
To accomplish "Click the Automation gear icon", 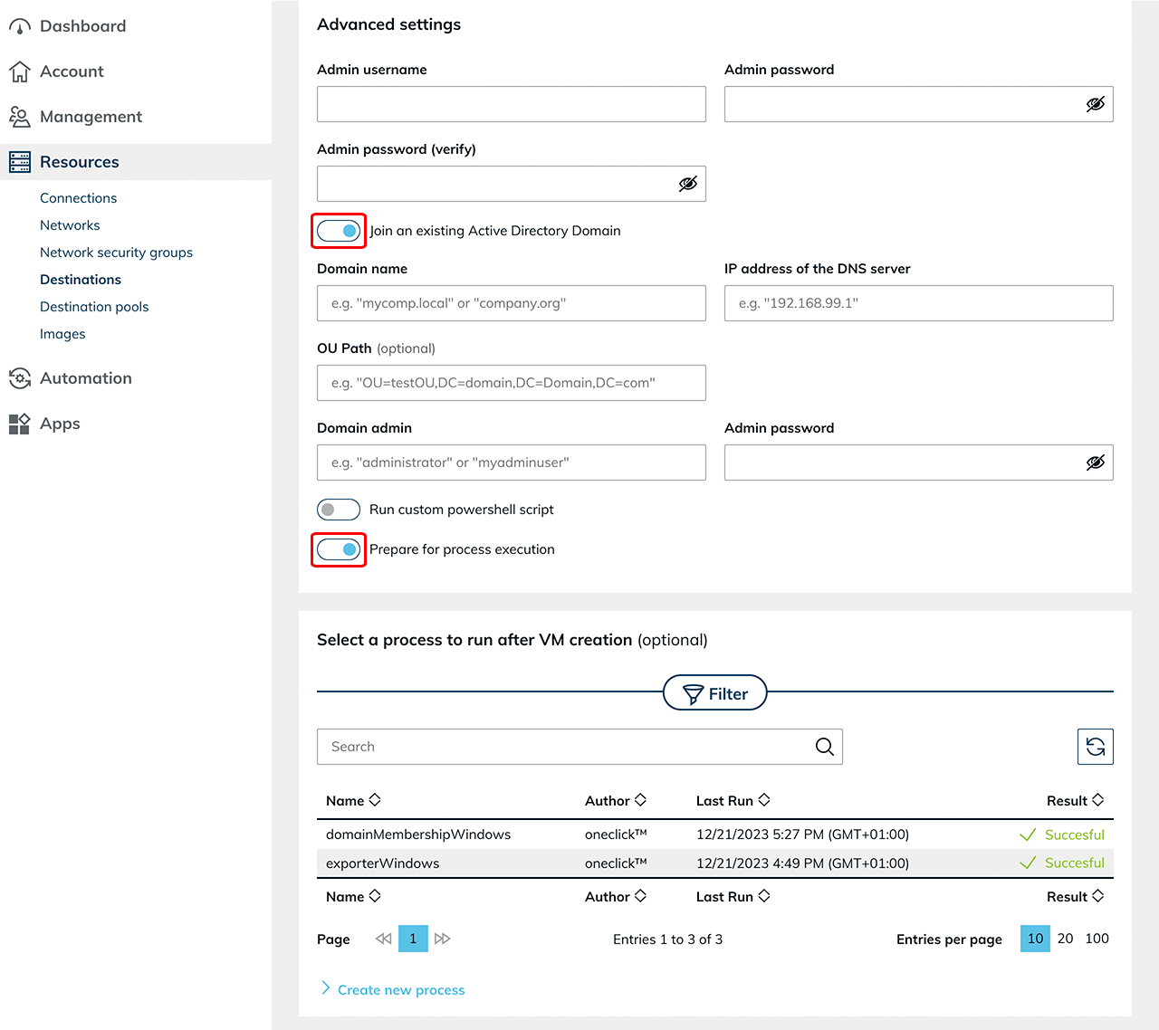I will (19, 378).
